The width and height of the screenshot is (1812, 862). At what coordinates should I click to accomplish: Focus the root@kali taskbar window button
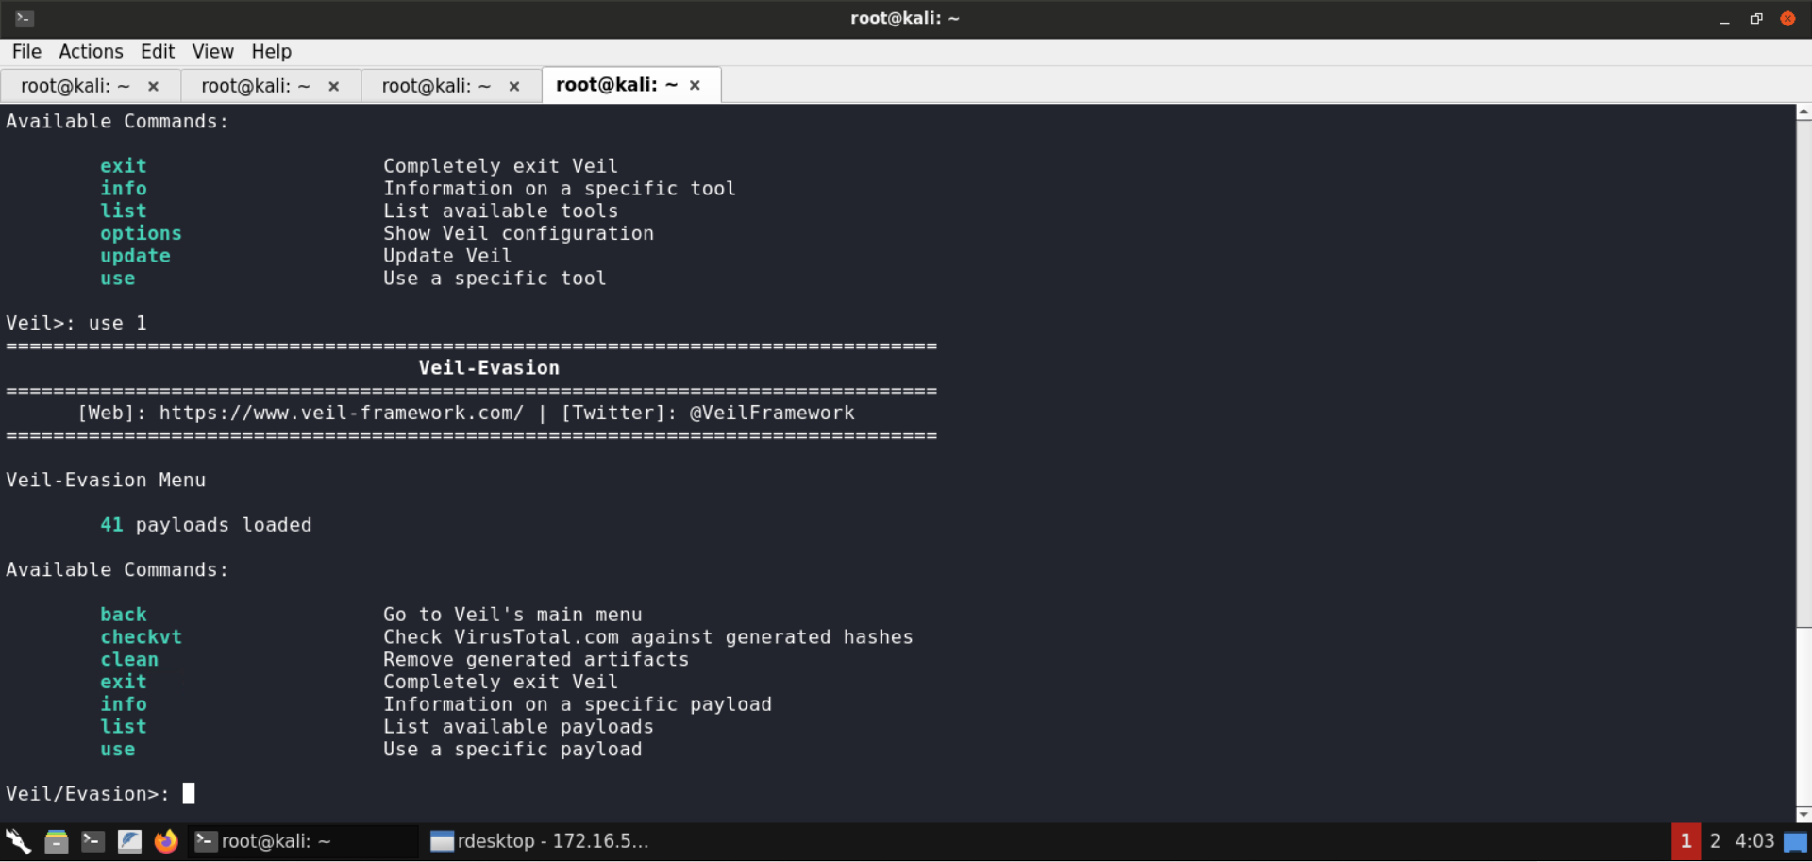(x=304, y=841)
